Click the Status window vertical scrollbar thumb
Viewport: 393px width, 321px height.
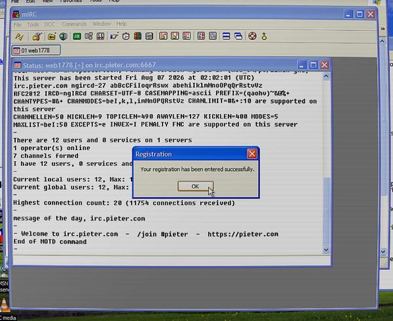click(x=326, y=211)
